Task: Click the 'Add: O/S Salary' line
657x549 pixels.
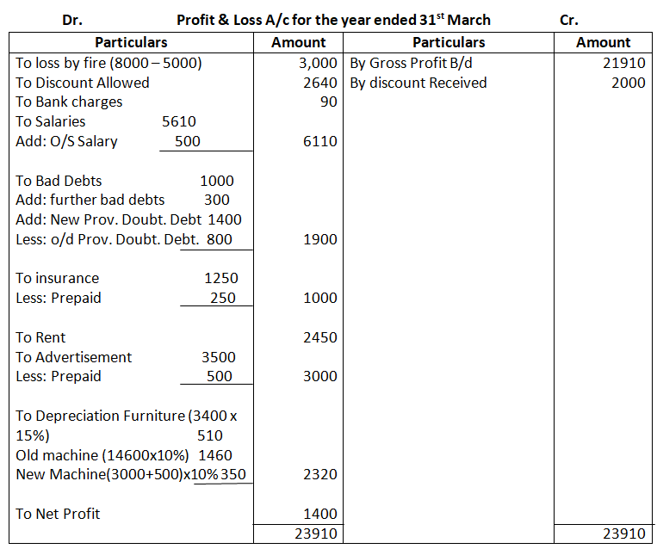Action: pos(65,141)
